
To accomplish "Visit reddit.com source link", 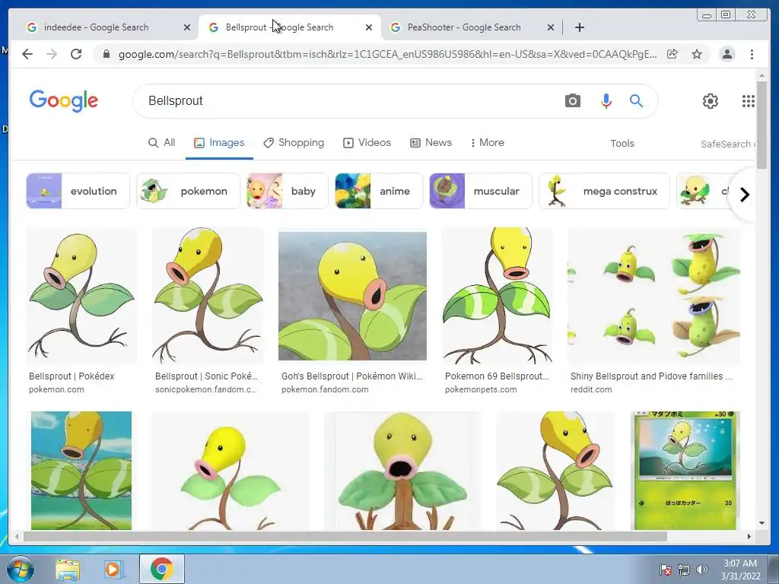I will click(591, 390).
